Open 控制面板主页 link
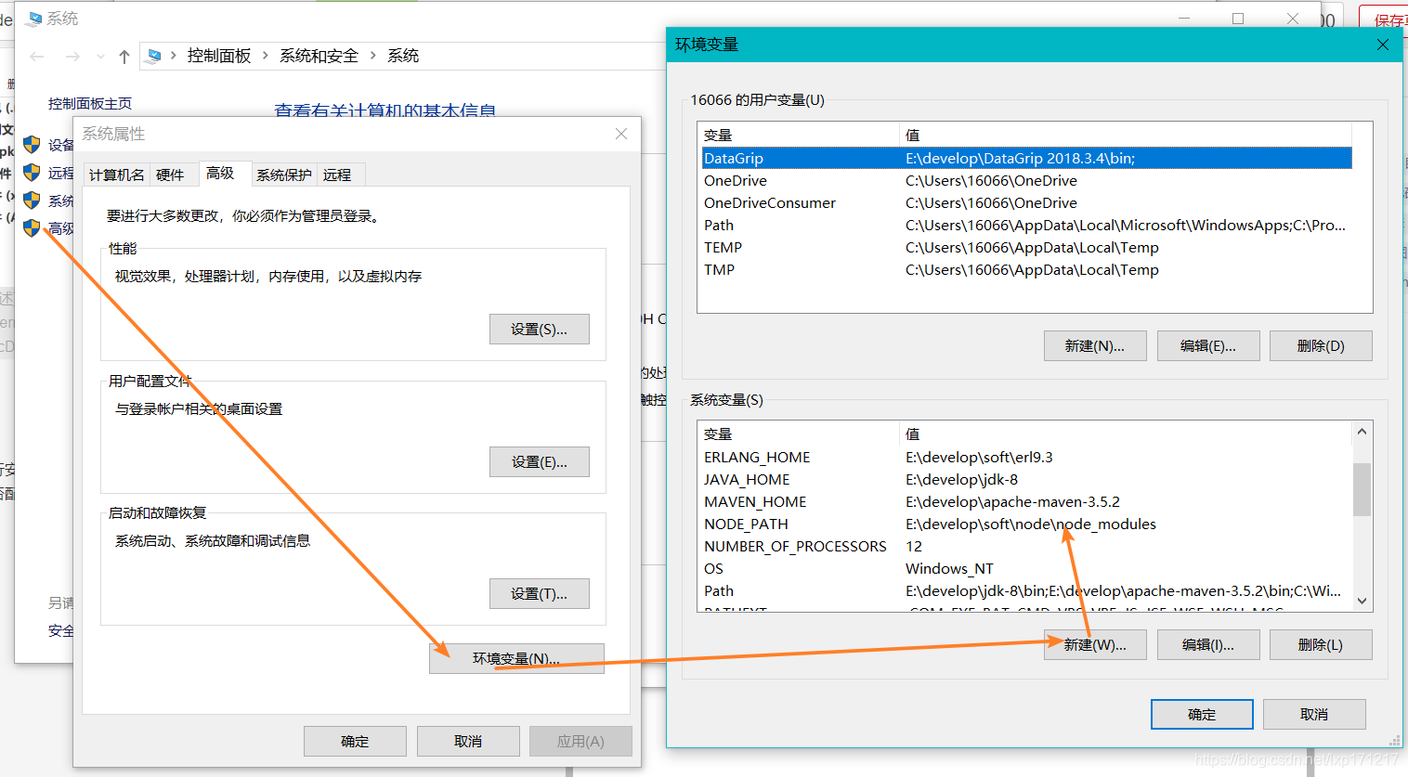1408x777 pixels. [90, 104]
